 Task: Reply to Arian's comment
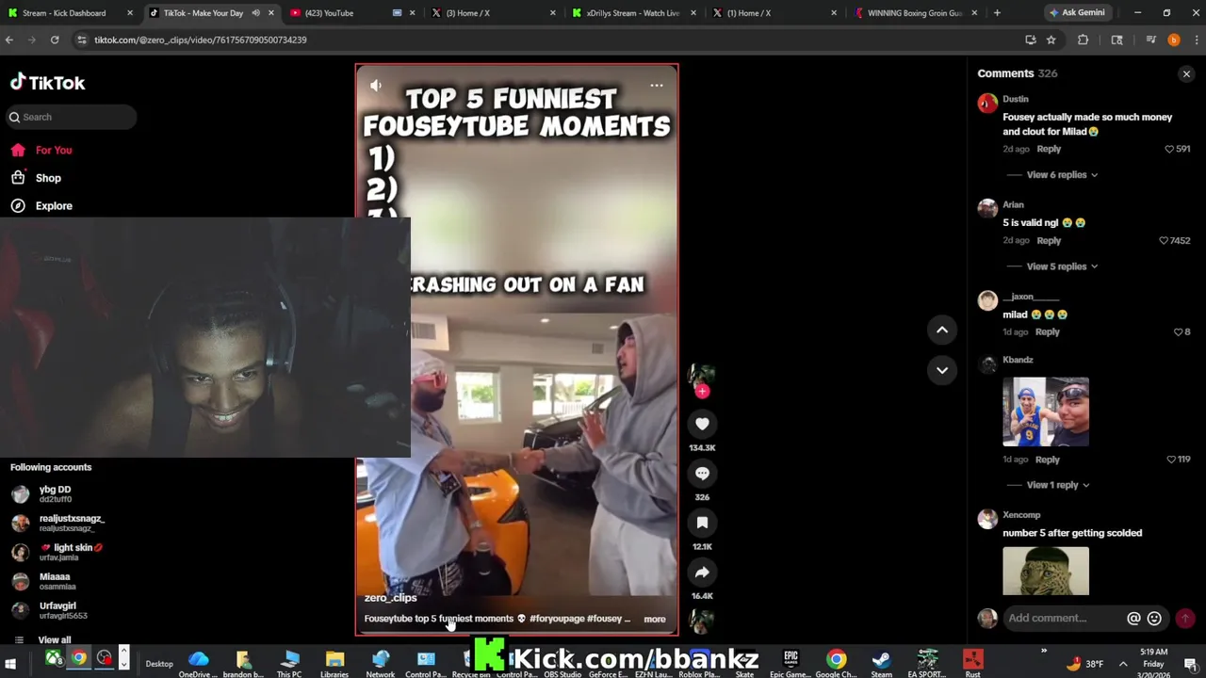[1049, 240]
